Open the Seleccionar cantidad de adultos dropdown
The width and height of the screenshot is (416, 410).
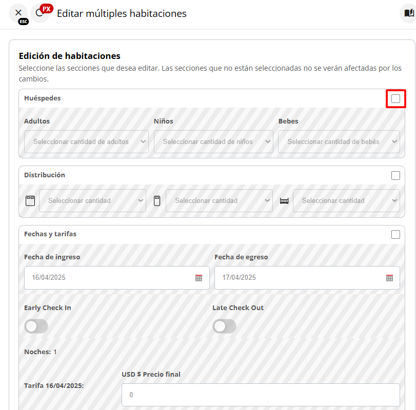86,141
